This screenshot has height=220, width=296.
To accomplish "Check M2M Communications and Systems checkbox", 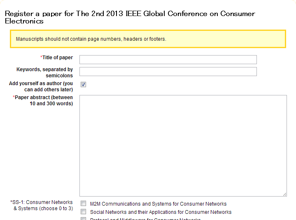I will pos(83,204).
